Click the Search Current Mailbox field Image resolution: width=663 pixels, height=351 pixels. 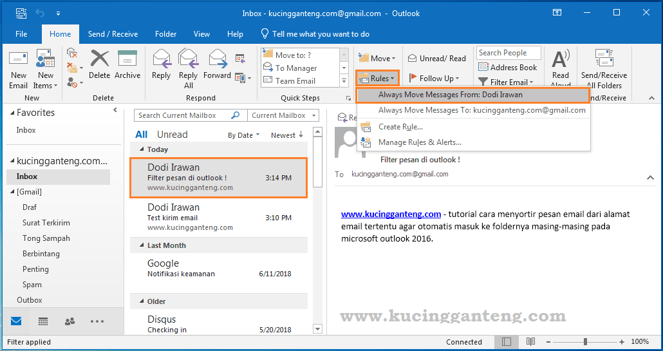click(182, 115)
